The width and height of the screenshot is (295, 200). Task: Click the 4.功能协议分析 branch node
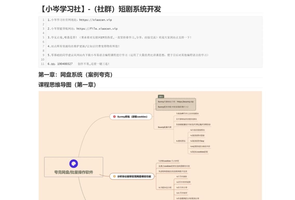(165, 187)
